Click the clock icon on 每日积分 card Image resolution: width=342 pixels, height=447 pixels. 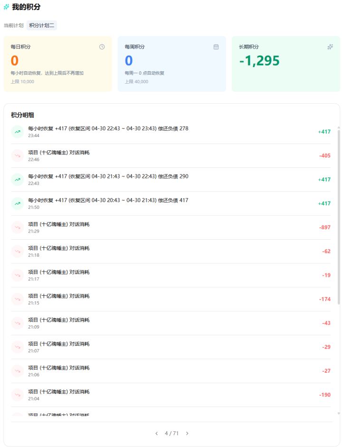102,47
